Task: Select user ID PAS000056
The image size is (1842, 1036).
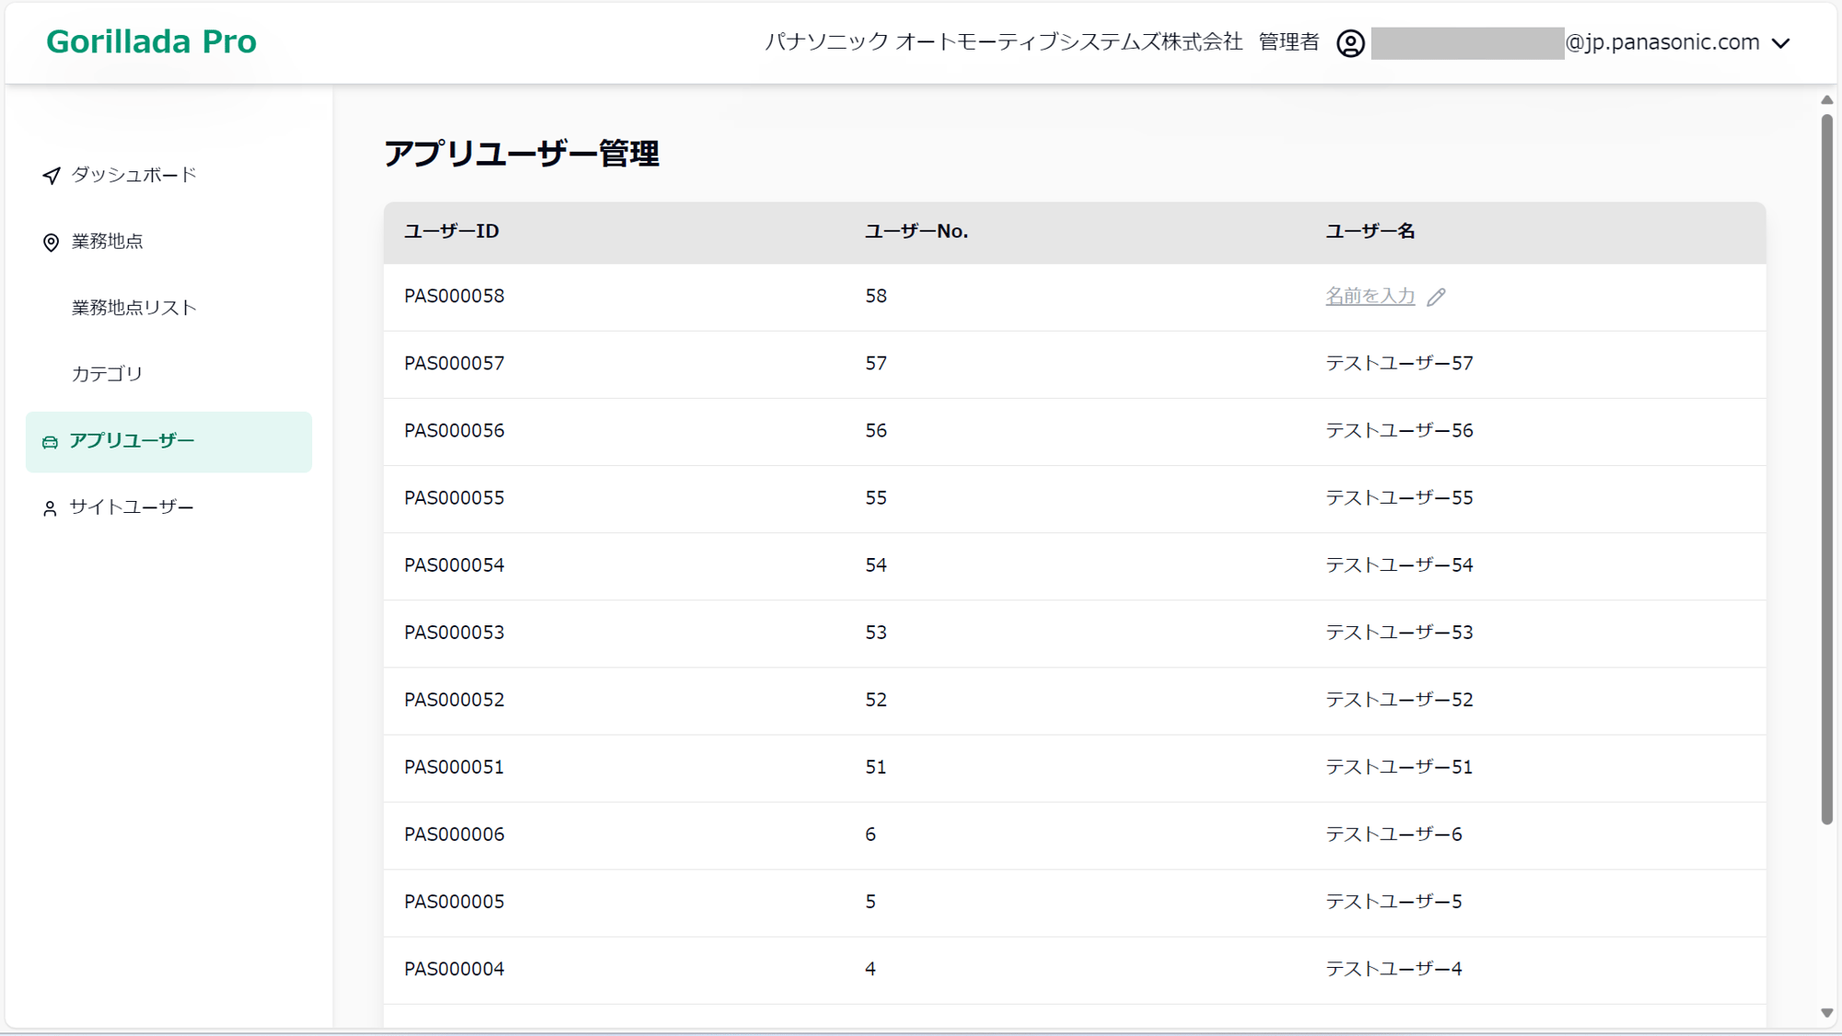Action: [x=454, y=430]
